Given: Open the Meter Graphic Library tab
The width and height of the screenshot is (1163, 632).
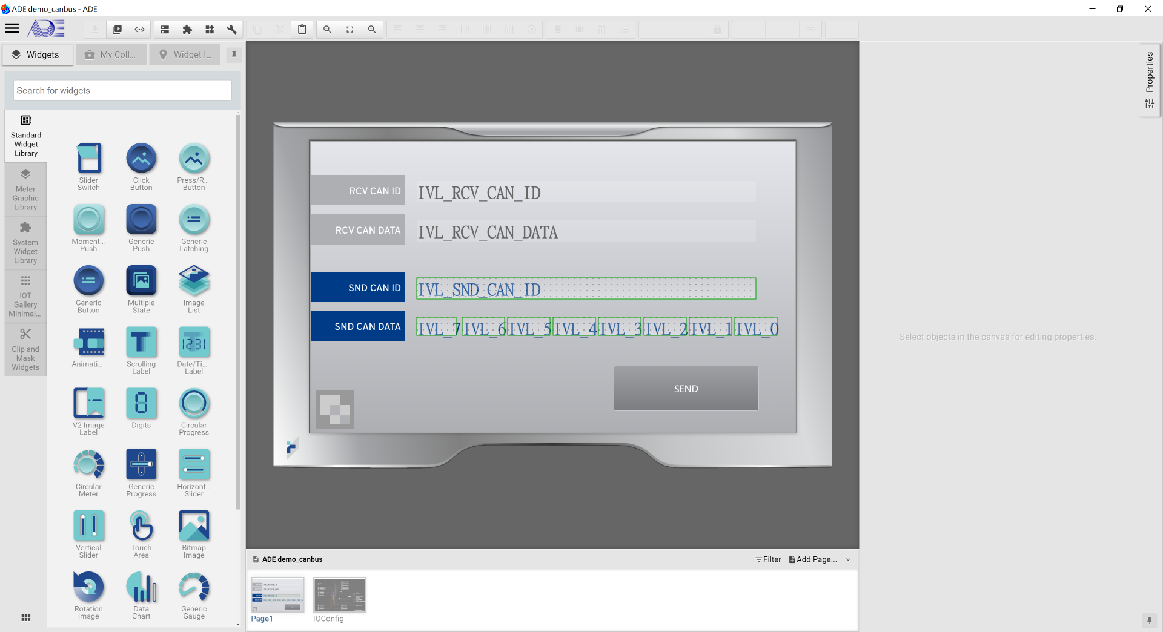Looking at the screenshot, I should [x=25, y=190].
